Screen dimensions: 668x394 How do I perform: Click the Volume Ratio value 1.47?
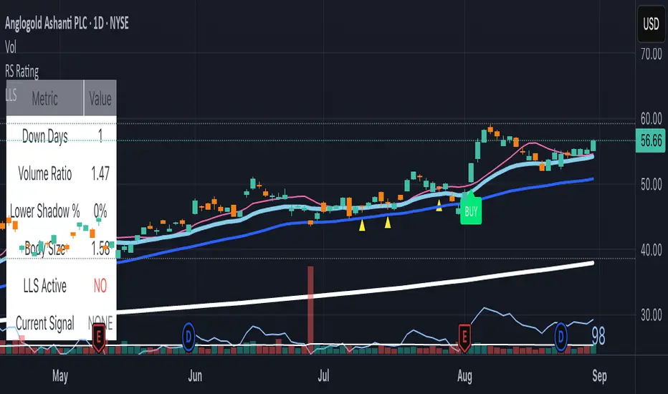click(x=100, y=174)
